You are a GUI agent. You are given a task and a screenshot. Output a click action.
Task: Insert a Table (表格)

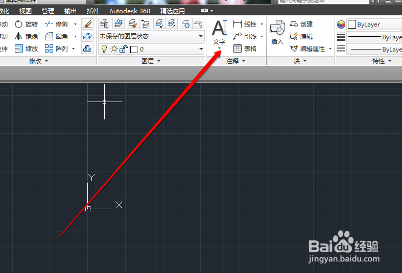245,48
